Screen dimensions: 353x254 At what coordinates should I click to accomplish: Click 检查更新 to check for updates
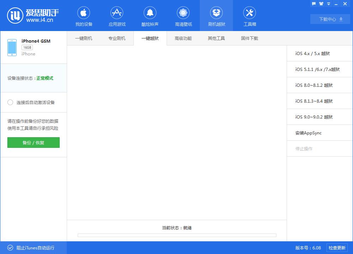click(339, 248)
